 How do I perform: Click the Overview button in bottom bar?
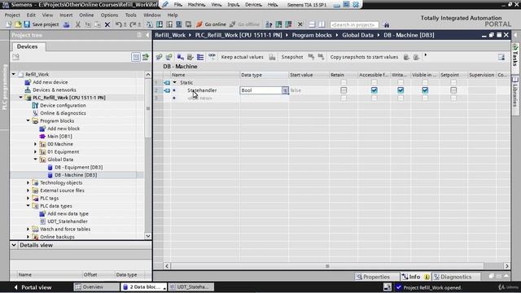97,287
